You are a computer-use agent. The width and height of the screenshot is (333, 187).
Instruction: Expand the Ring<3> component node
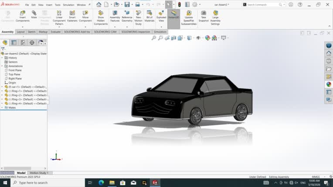tap(2, 99)
